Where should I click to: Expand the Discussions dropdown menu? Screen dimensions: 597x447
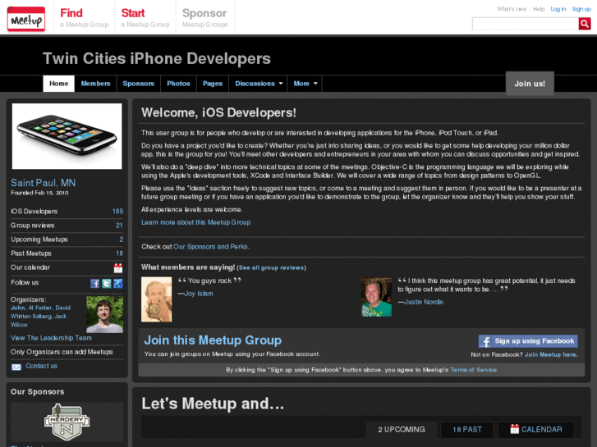pyautogui.click(x=259, y=84)
